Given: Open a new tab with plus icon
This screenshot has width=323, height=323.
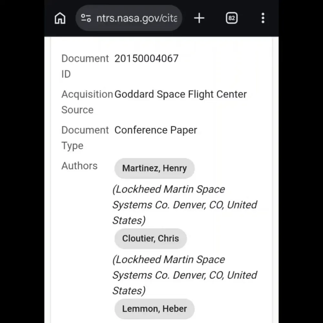Looking at the screenshot, I should (x=199, y=18).
